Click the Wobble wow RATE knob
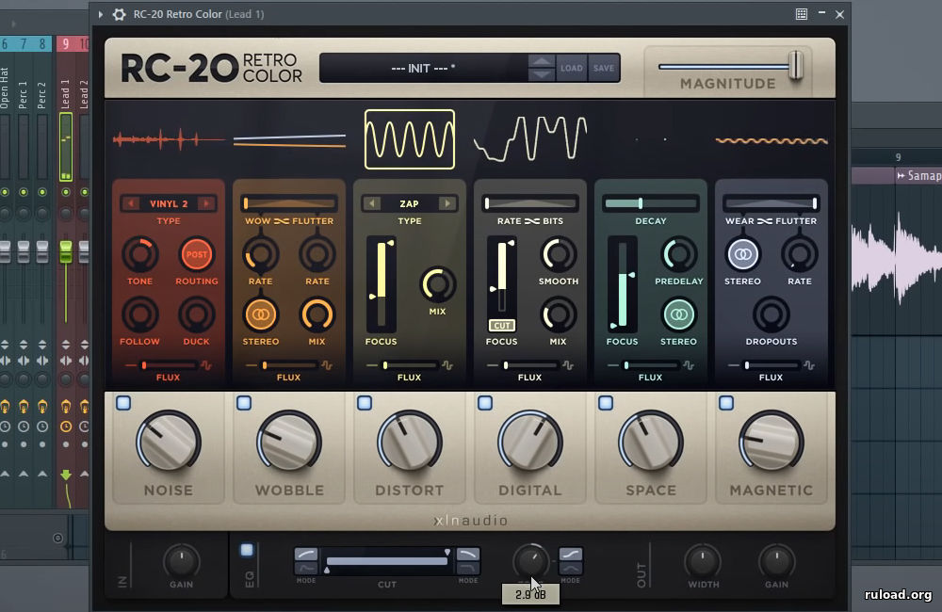The width and height of the screenshot is (942, 612). pyautogui.click(x=261, y=254)
